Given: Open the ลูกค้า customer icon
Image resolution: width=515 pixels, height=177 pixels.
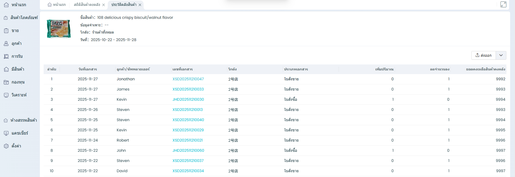Looking at the screenshot, I should click(x=6, y=44).
